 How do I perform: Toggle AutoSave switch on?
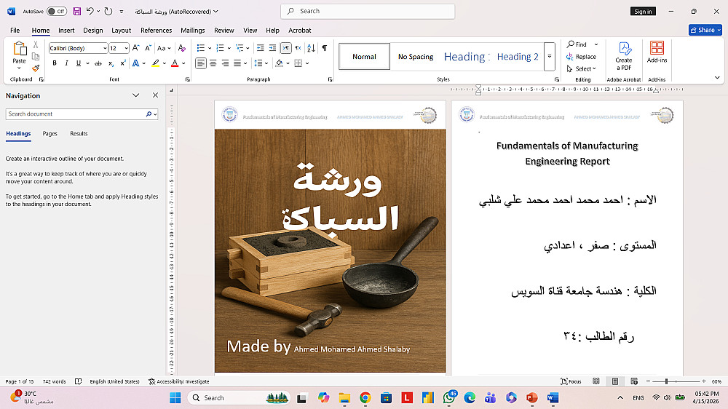[x=57, y=11]
